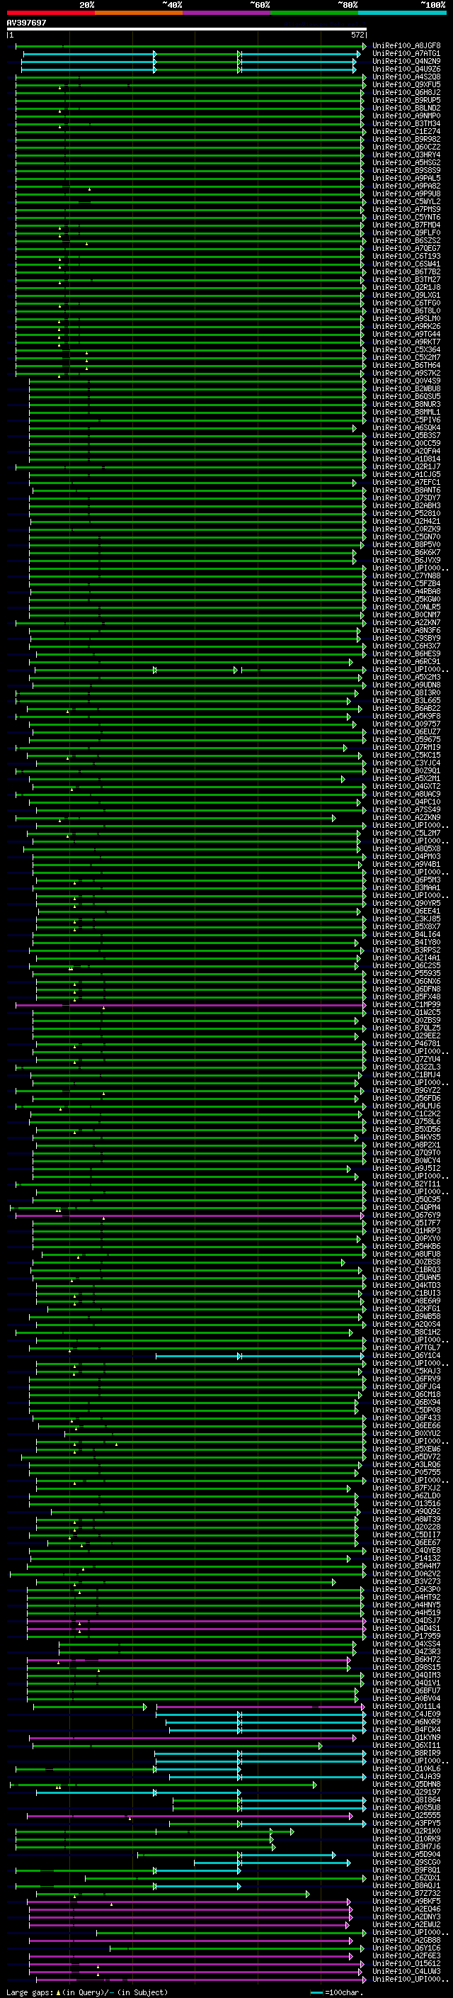Click the green ~80% identity legend segment
The height and width of the screenshot is (1998, 453).
[314, 13]
